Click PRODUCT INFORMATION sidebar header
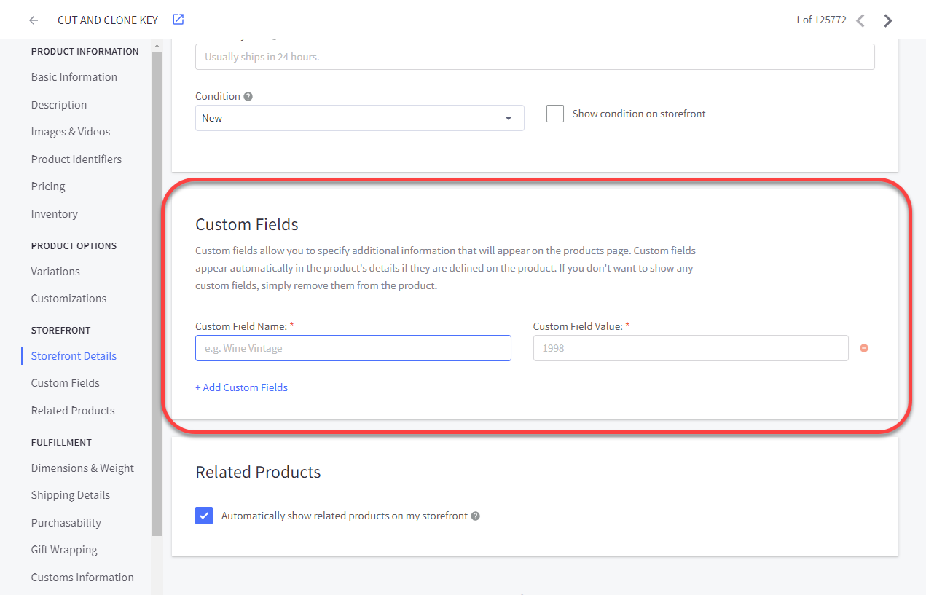This screenshot has height=595, width=926. coord(85,52)
